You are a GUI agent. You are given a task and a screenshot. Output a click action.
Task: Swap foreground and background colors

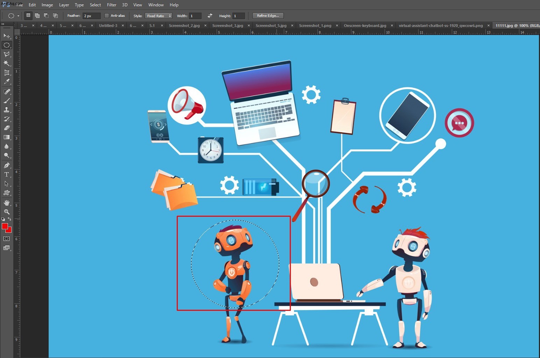pos(9,219)
